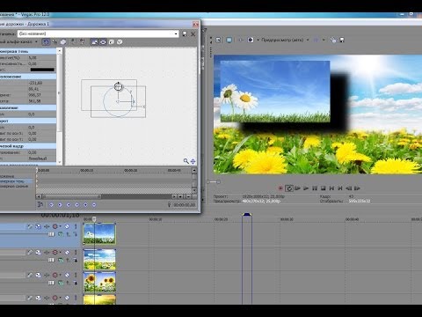Select the 5,00 shadow value field

pos(33,58)
